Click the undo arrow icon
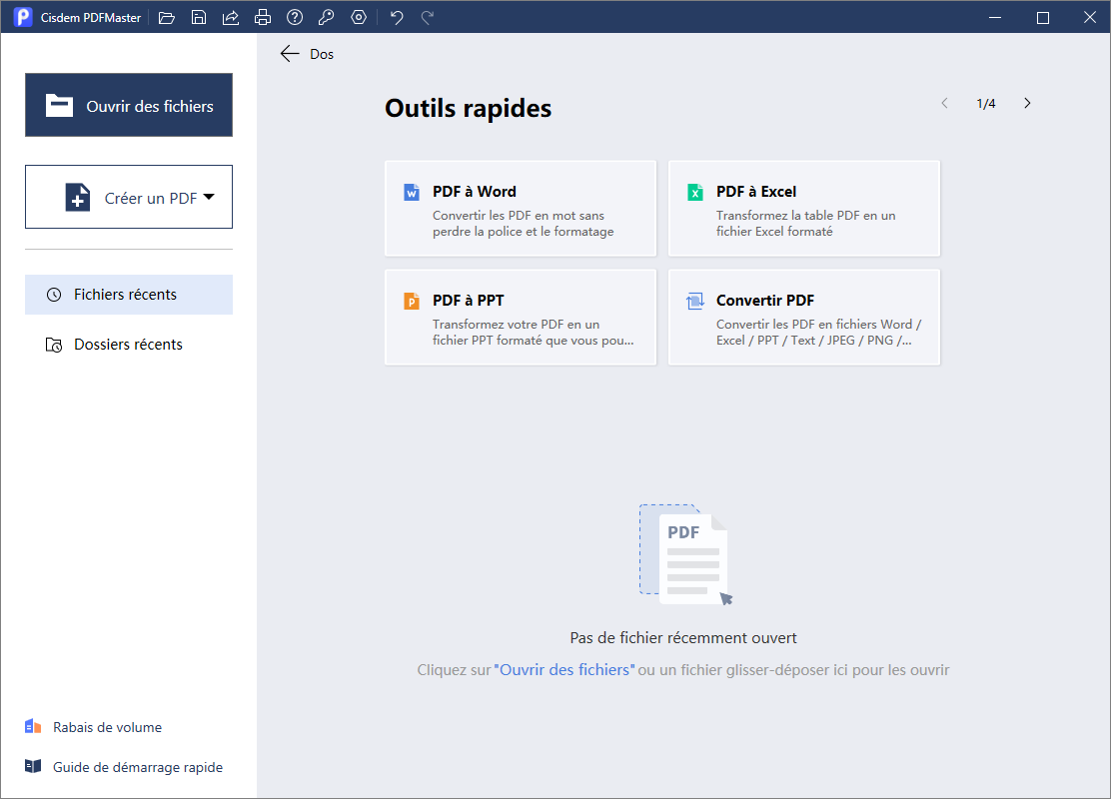1111x799 pixels. coord(397,17)
